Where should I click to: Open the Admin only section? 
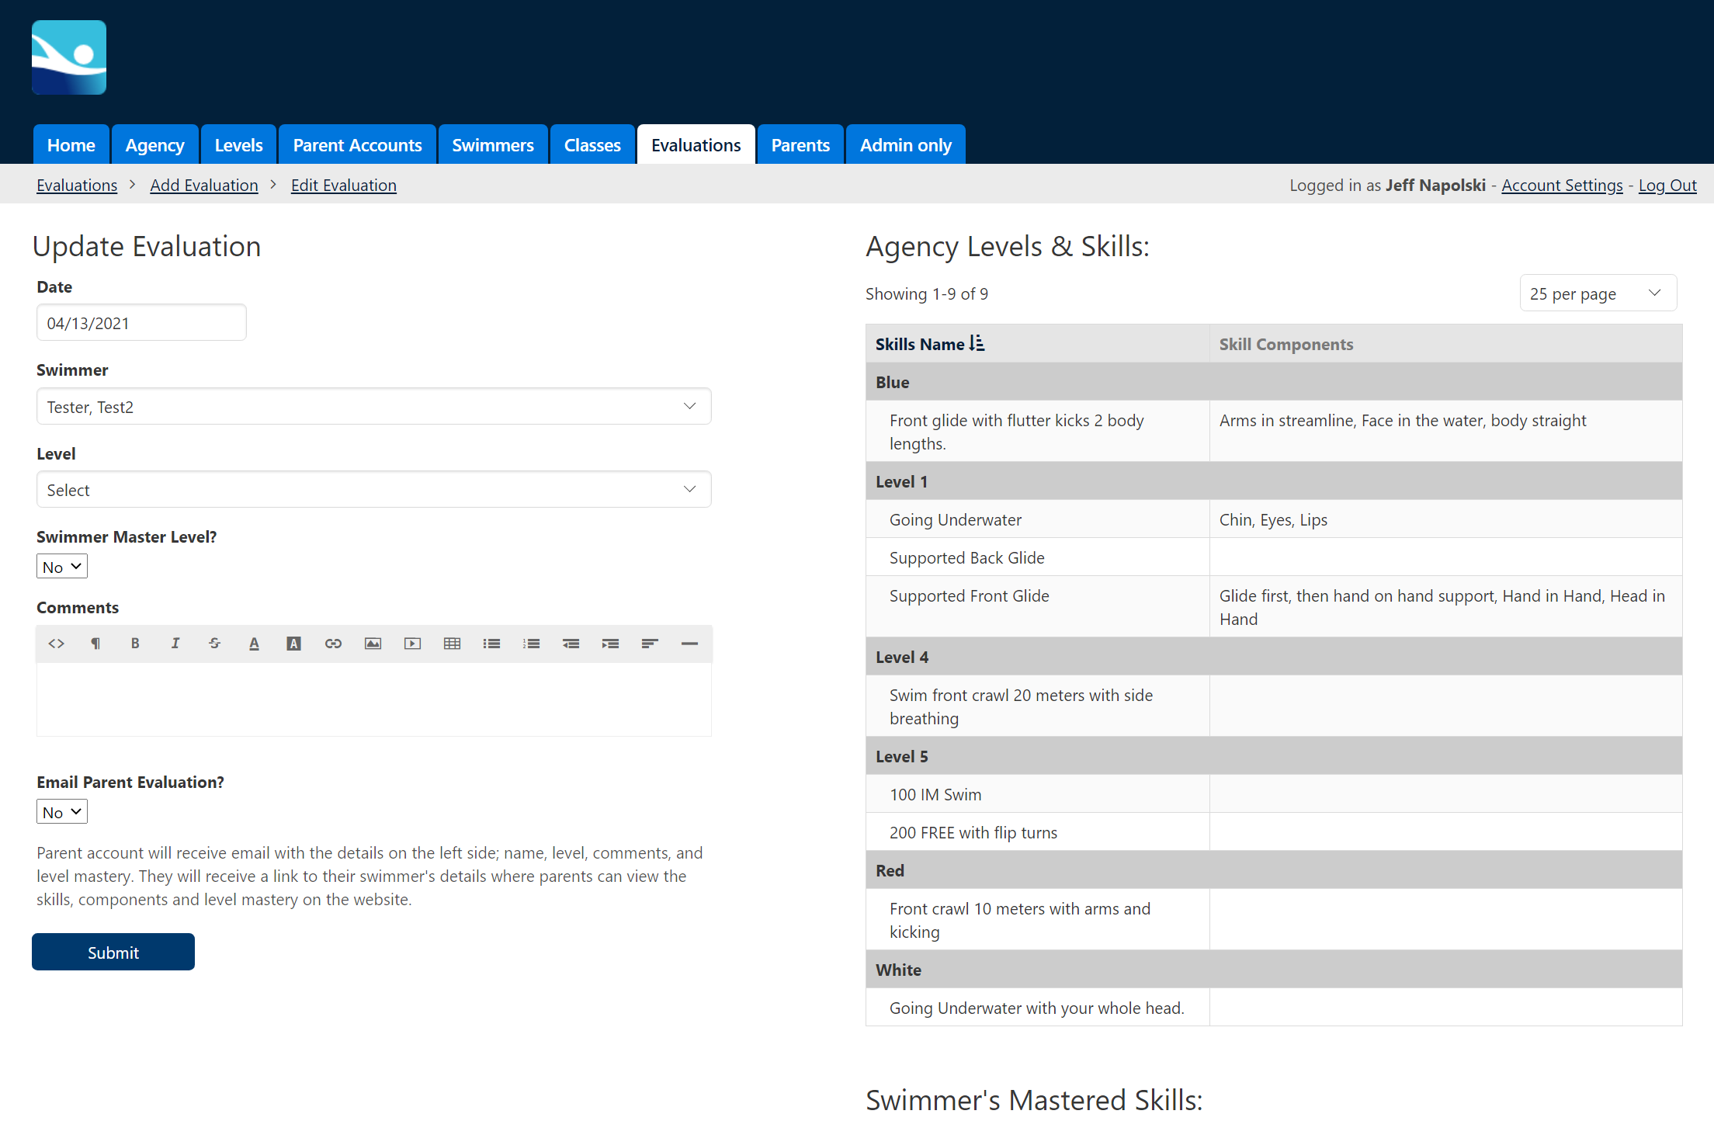coord(905,144)
